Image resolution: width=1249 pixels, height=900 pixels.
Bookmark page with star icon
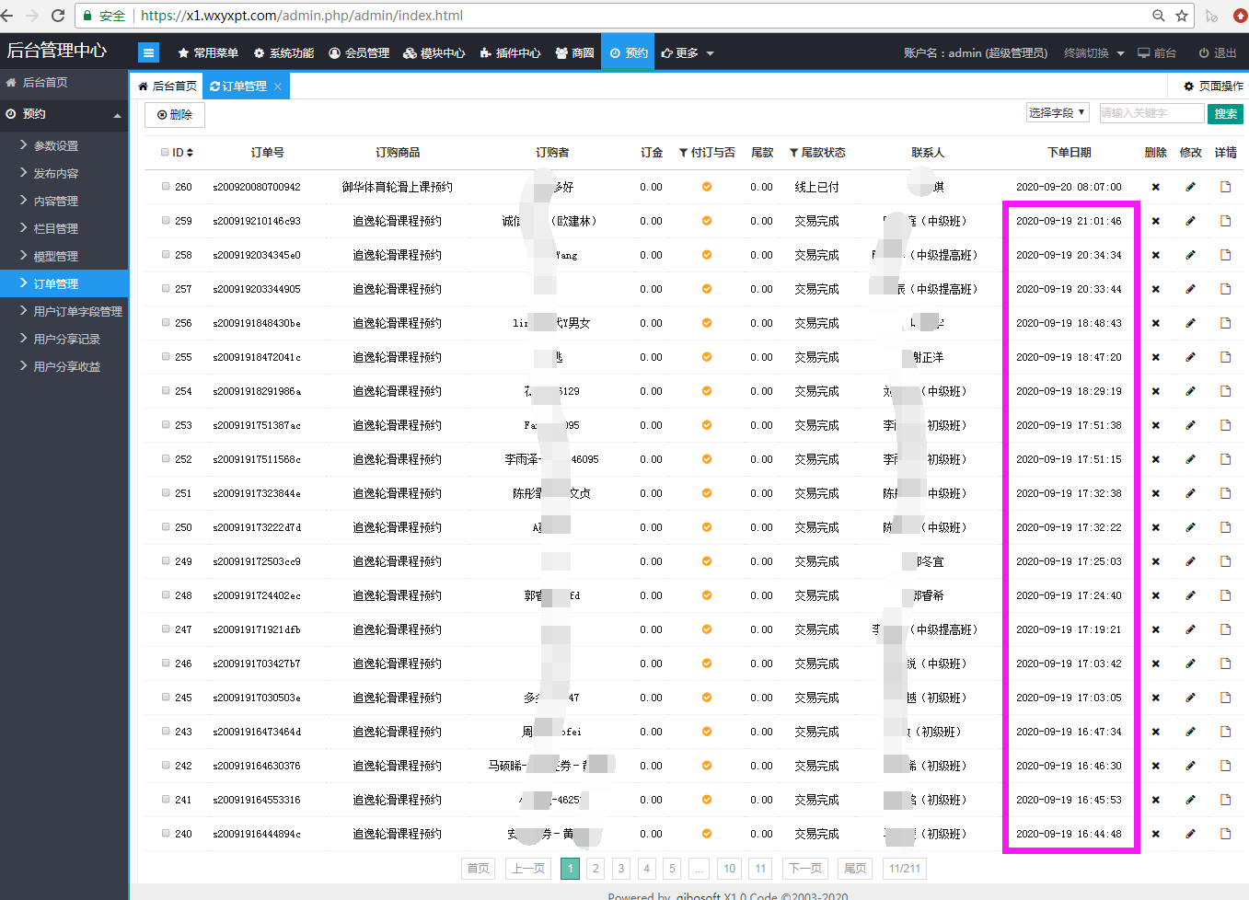[x=1182, y=16]
